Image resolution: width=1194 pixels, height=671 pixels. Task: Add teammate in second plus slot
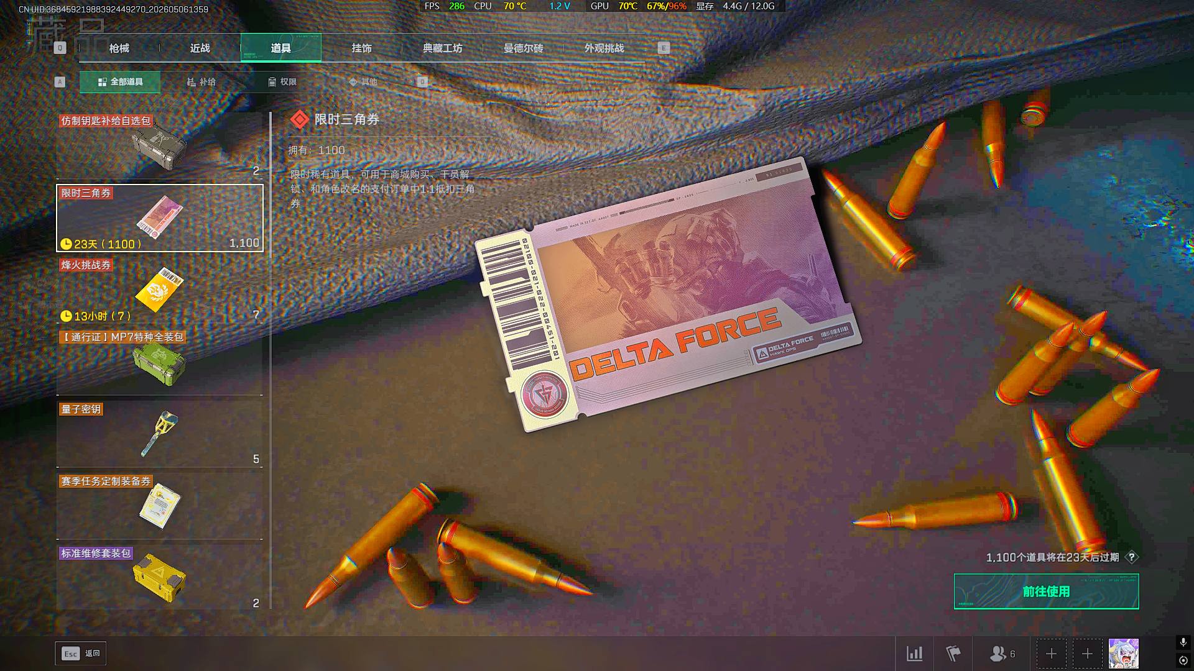tap(1087, 654)
